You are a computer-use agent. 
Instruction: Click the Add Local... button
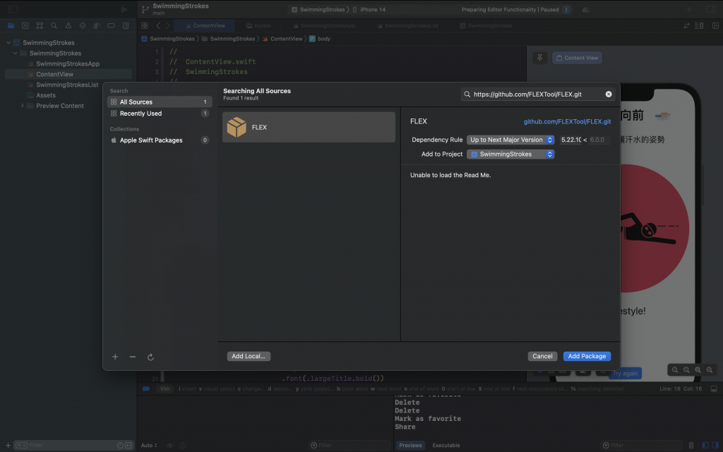pyautogui.click(x=249, y=356)
